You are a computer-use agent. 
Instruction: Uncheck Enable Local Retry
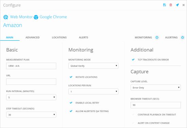pyautogui.click(x=71, y=103)
